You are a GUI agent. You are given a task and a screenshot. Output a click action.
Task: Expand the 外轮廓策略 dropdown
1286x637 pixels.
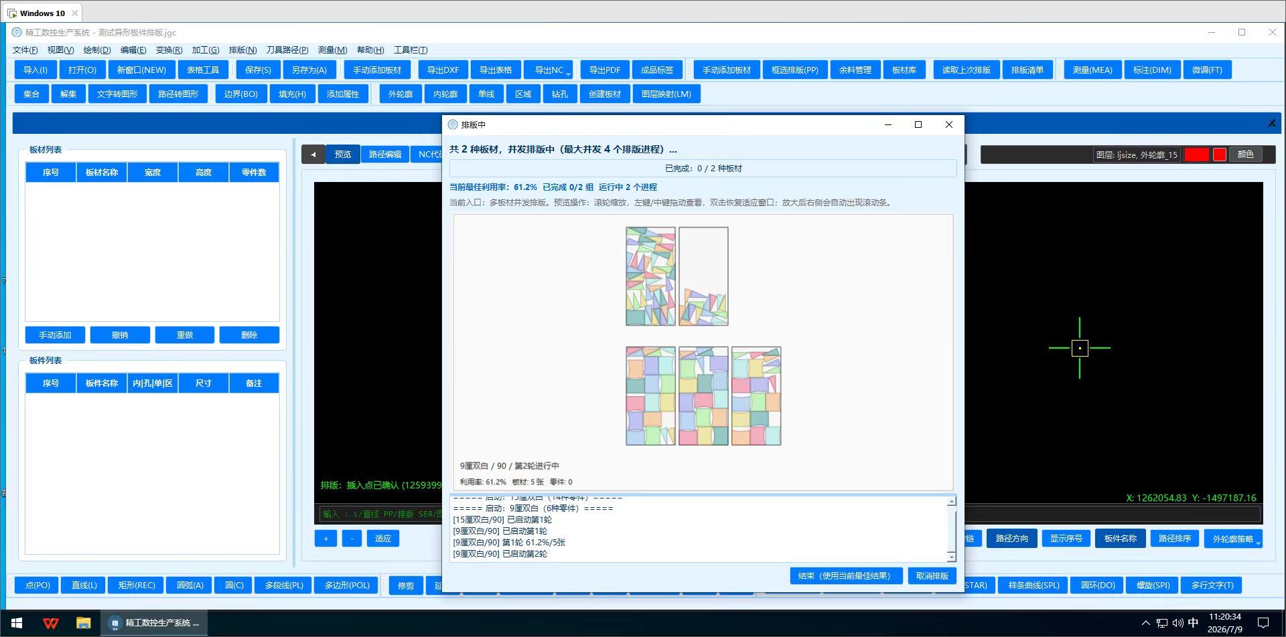[x=1233, y=539]
